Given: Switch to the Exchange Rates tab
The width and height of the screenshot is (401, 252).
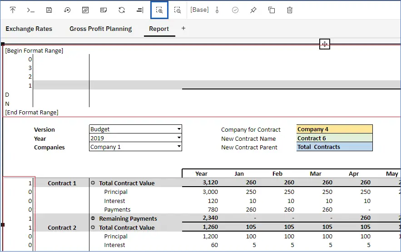Looking at the screenshot, I should tap(29, 29).
